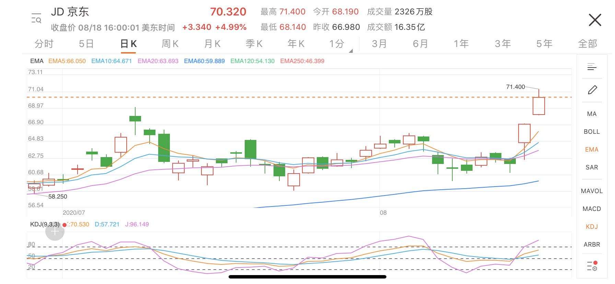Click the D:57.721 KDJ value
The height and width of the screenshot is (284, 615).
tap(107, 224)
